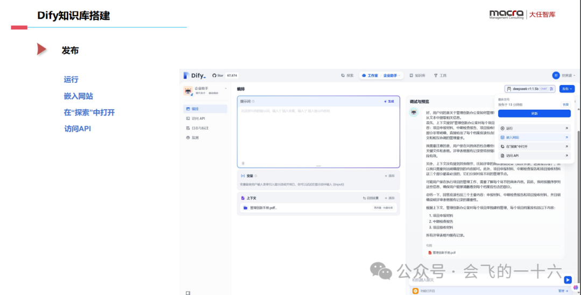
Task: Expand the sidebar app info chevron
Action: tap(225, 89)
